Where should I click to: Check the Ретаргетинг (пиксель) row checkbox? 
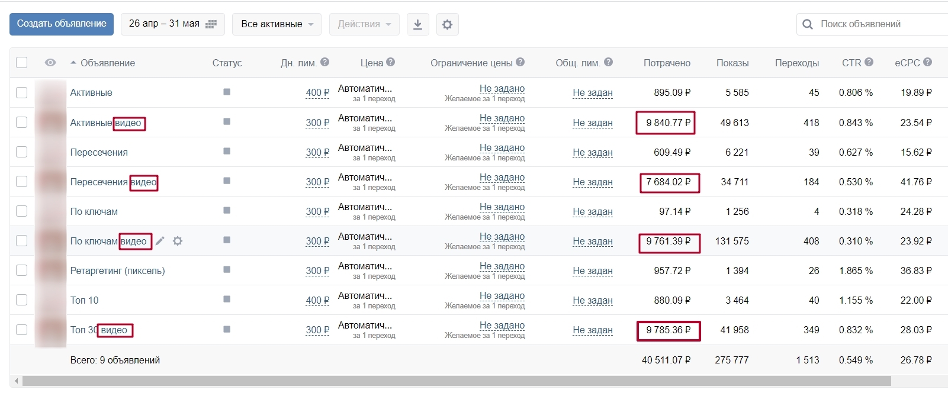pyautogui.click(x=22, y=271)
